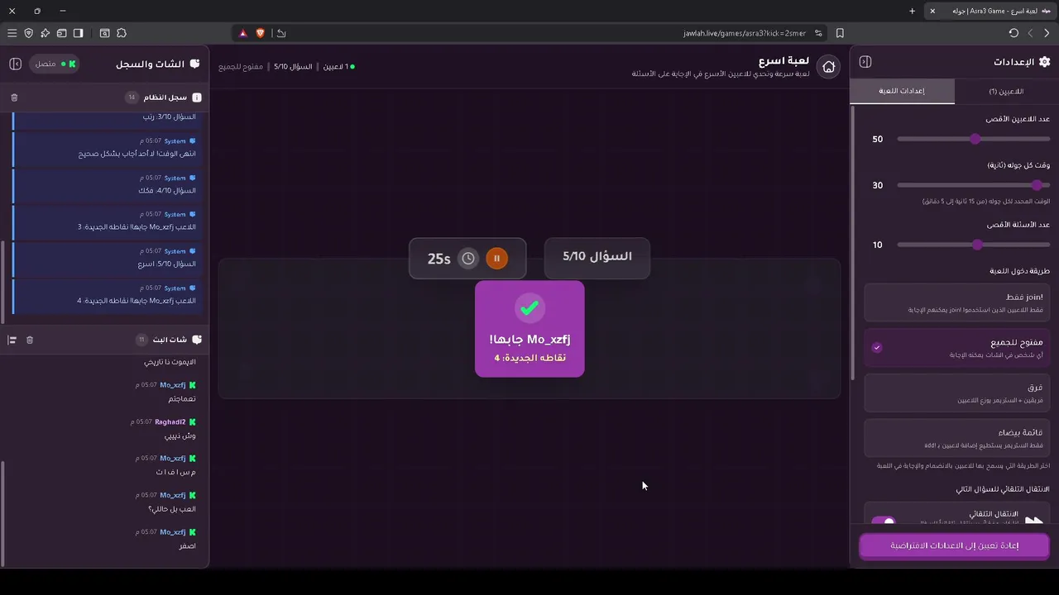Click the chat bubble icon beside الشات والسجل
This screenshot has height=595, width=1059.
(x=194, y=64)
